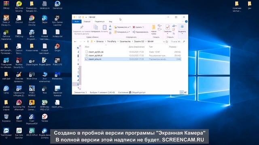Switch to the Вид ribbon tab
The image size is (259, 145).
pos(110,21)
